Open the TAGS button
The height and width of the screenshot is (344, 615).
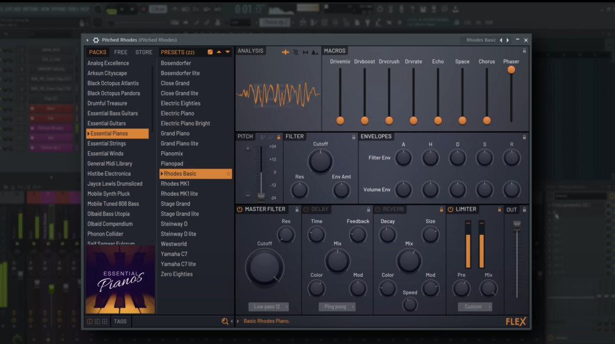click(120, 321)
